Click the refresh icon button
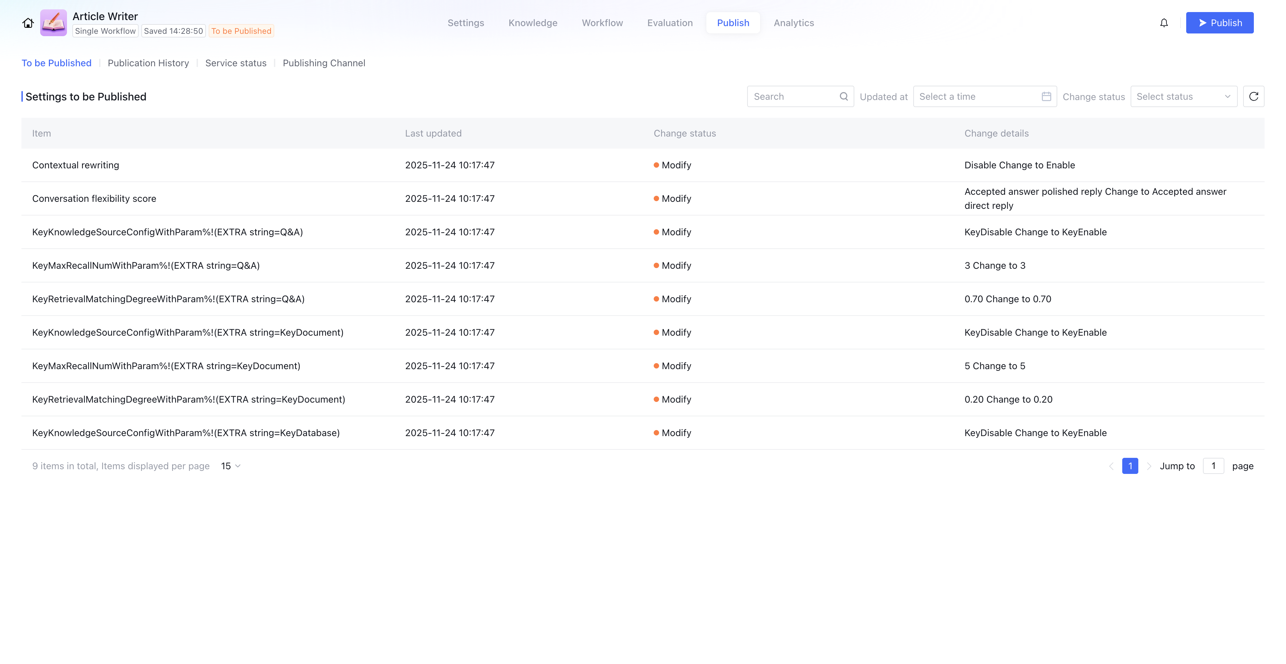The image size is (1286, 664). (1253, 96)
